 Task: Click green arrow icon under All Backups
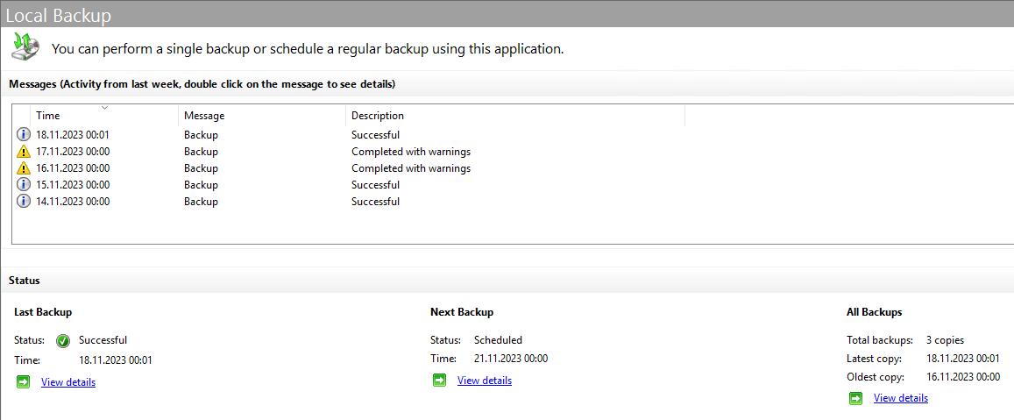click(x=856, y=397)
